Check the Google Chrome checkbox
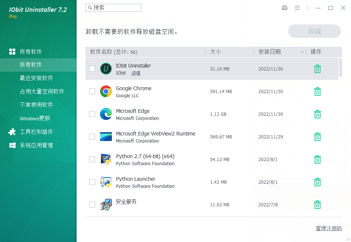Image resolution: width=351 pixels, height=242 pixels. tap(92, 91)
